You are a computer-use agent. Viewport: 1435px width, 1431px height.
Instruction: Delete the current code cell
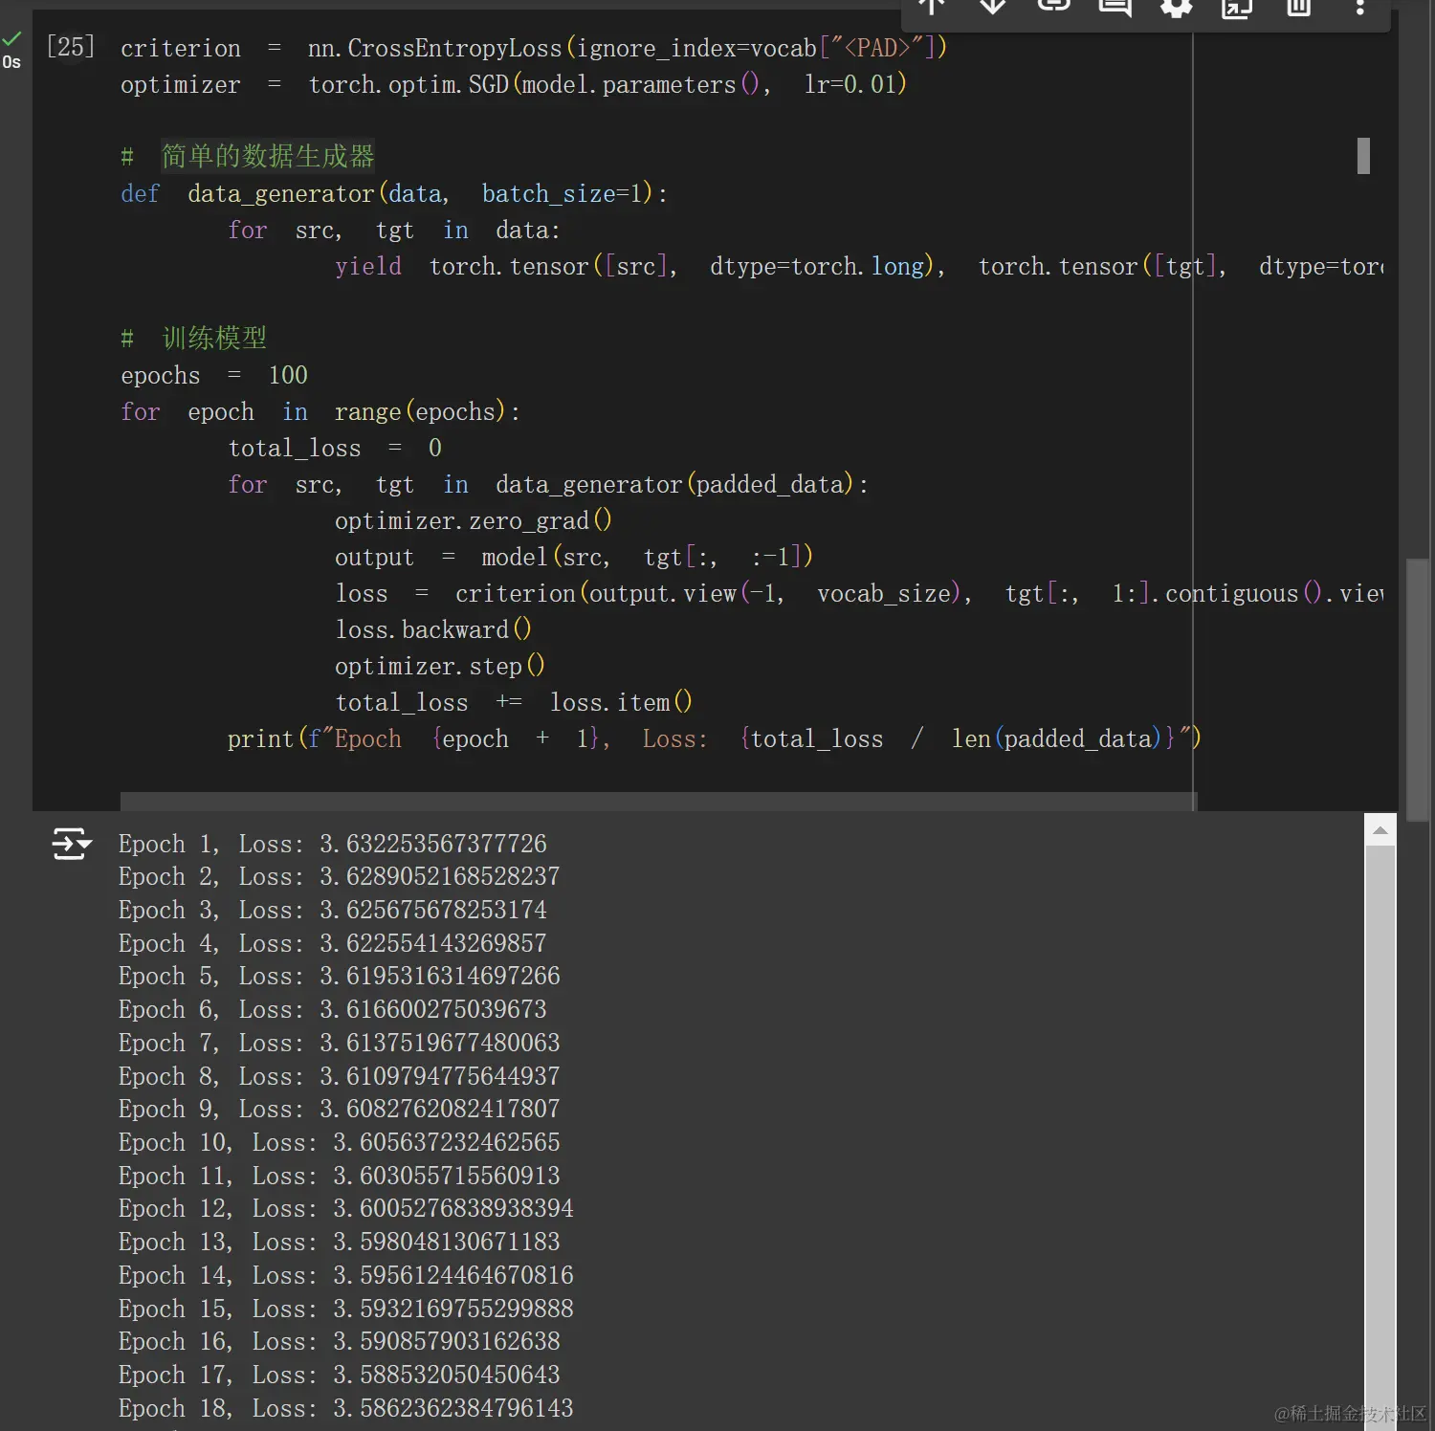(1297, 8)
